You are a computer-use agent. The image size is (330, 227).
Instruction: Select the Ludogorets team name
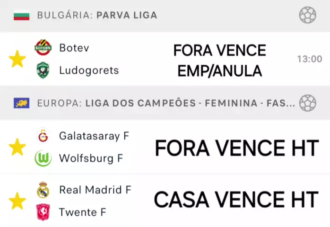click(x=89, y=70)
